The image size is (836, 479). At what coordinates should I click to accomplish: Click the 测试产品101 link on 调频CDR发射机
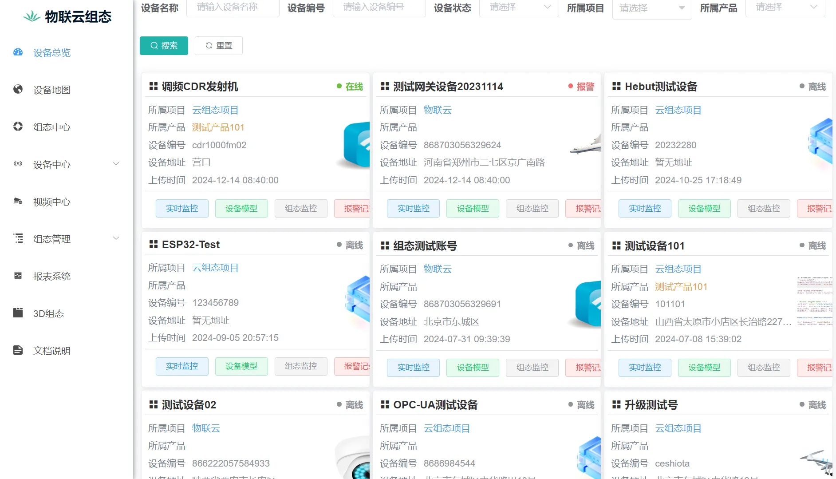pos(218,128)
